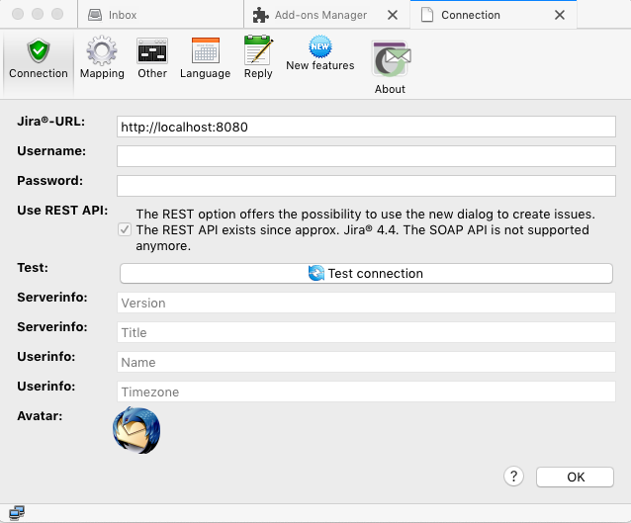The width and height of the screenshot is (631, 523).
Task: Open the Mapping gear settings
Action: 102,58
